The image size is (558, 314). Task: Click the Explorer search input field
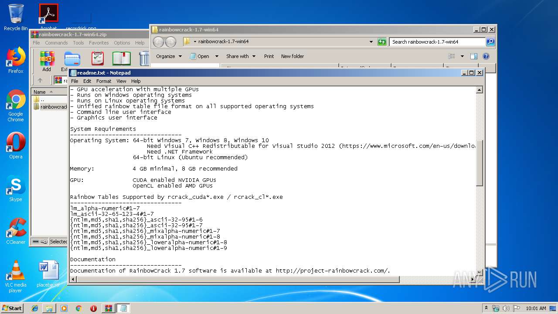point(437,42)
